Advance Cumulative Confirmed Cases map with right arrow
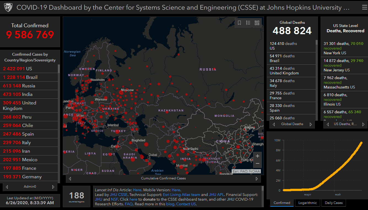Screen dimensions: 368x210 pos(257,179)
